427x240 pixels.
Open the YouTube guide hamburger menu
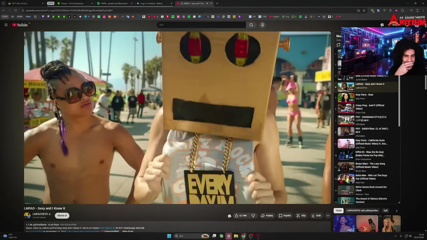pyautogui.click(x=6, y=25)
